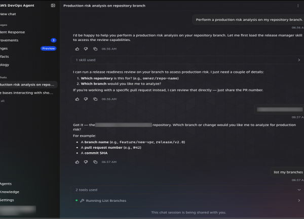Thumbs down the 'happy to help' reply
Viewport: 304px width, 219px height.
point(86,49)
